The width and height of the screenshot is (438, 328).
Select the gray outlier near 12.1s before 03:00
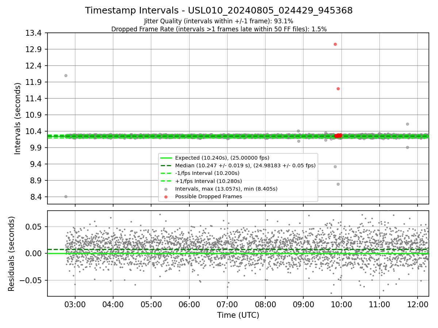coord(66,75)
